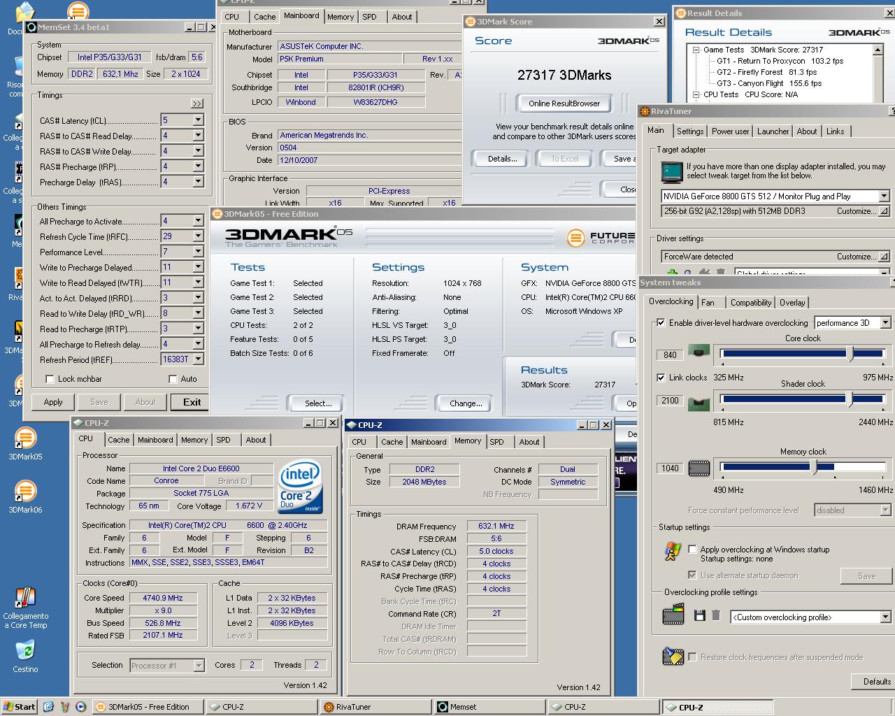
Task: Open the NVIDIA GeForce 8800 GTS adapter dropdown
Action: click(x=884, y=196)
